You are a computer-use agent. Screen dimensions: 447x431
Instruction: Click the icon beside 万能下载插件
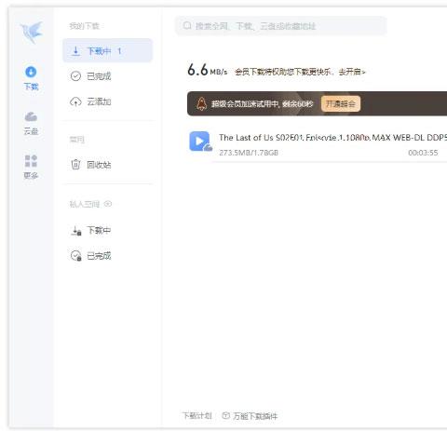tap(226, 415)
